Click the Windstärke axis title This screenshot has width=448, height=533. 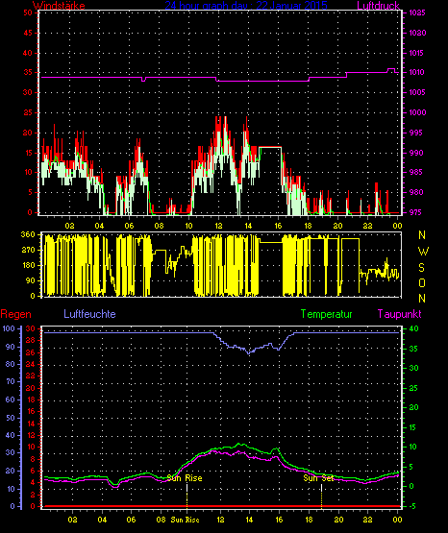point(59,6)
